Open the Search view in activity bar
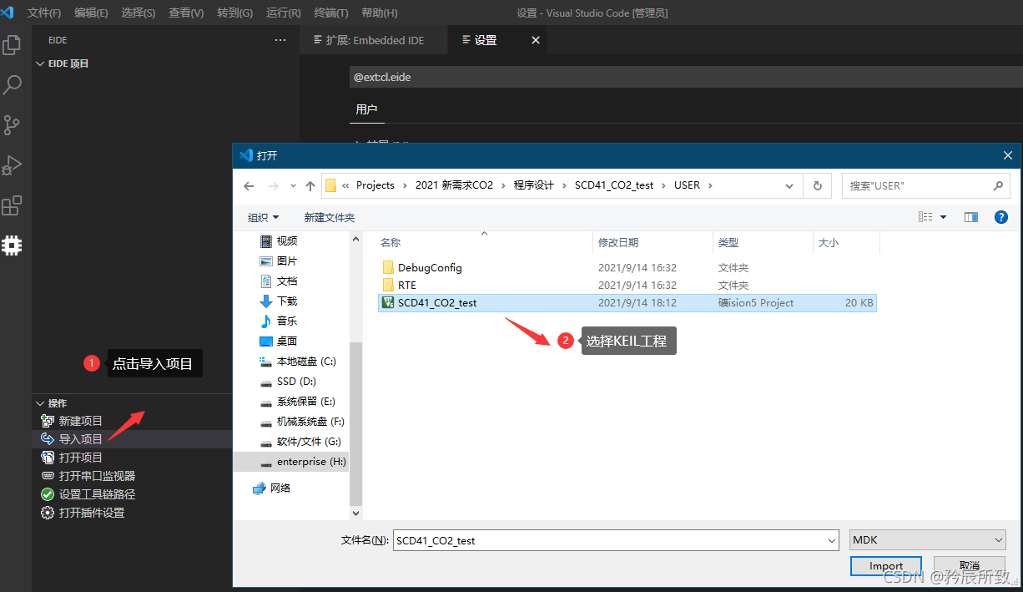This screenshot has width=1023, height=592. [x=13, y=84]
